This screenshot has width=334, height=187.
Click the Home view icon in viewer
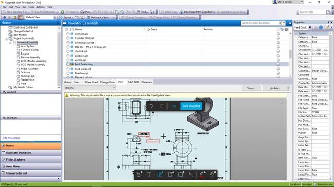pos(282,102)
